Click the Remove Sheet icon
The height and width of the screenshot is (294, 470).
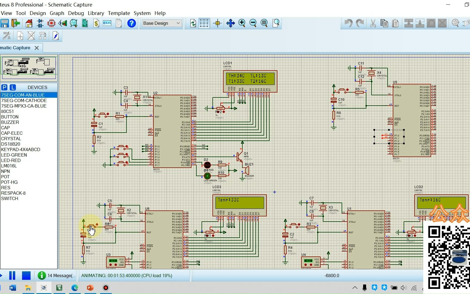tap(31, 36)
